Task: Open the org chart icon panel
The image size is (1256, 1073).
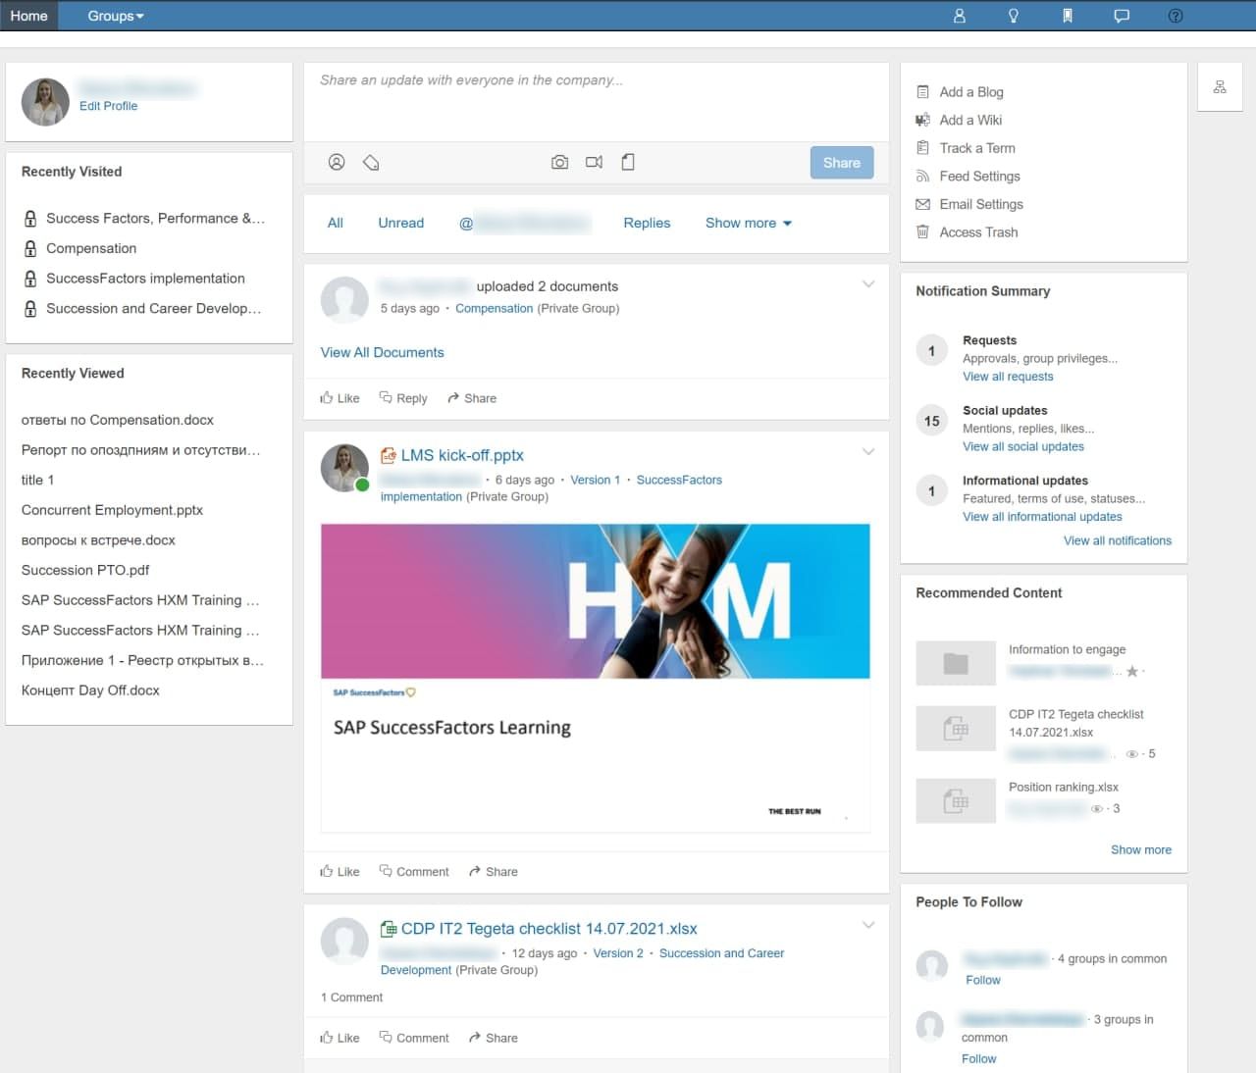Action: pyautogui.click(x=1220, y=87)
